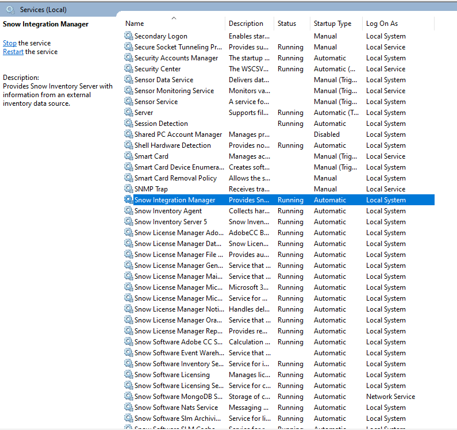Viewport: 457px width, 430px height.
Task: Click the gear icon for SNMP Trap
Action: point(129,189)
